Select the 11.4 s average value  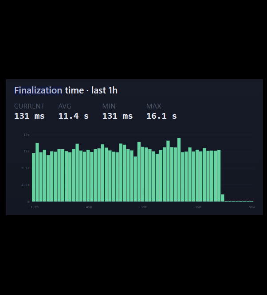(74, 116)
